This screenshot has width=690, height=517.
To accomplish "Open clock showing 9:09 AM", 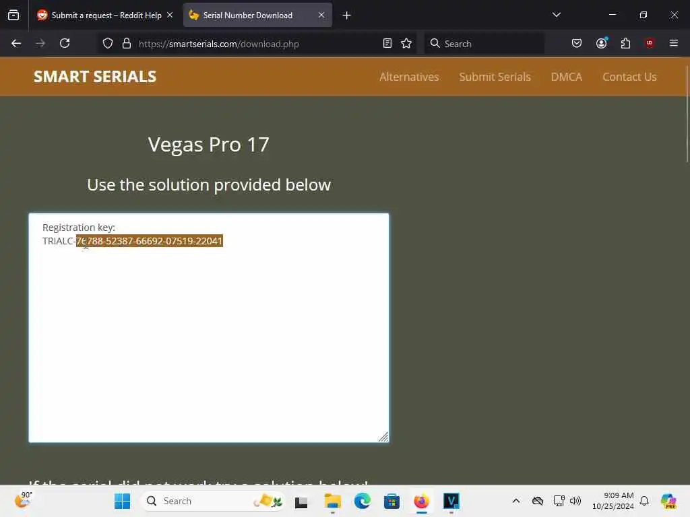I will coord(613,501).
